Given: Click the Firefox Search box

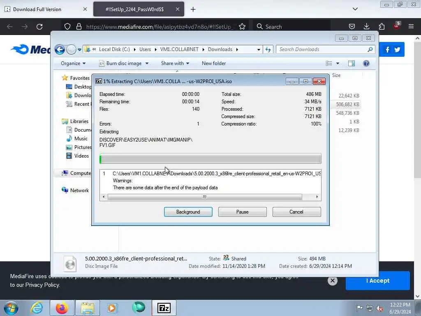Looking at the screenshot, I should [x=291, y=27].
